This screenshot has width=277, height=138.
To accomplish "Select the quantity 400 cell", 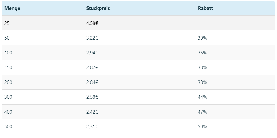I will (x=8, y=112).
